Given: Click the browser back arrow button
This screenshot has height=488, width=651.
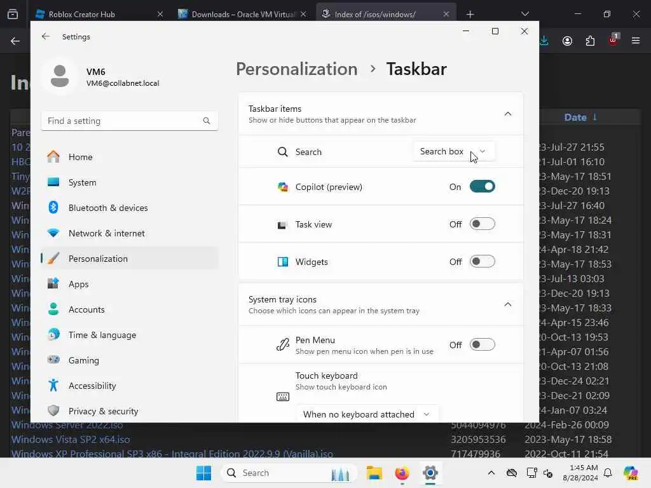Looking at the screenshot, I should 15,41.
